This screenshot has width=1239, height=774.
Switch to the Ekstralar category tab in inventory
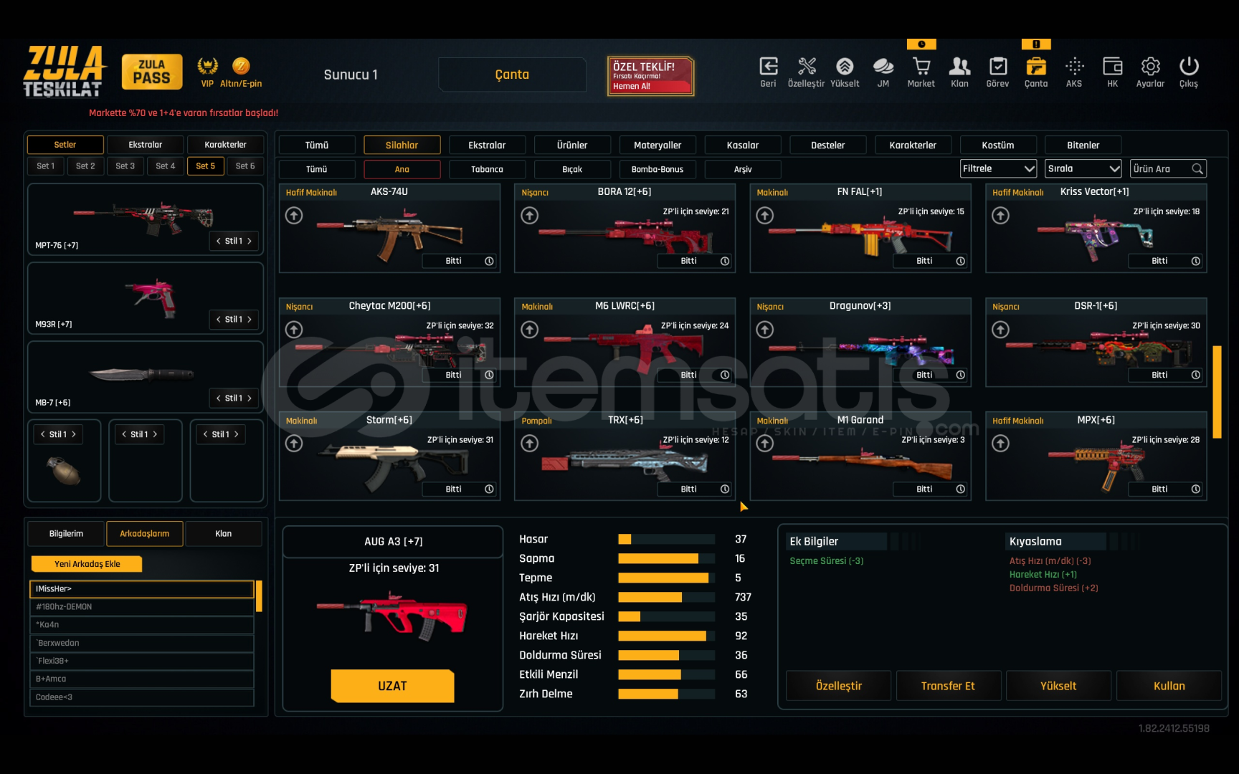click(487, 145)
